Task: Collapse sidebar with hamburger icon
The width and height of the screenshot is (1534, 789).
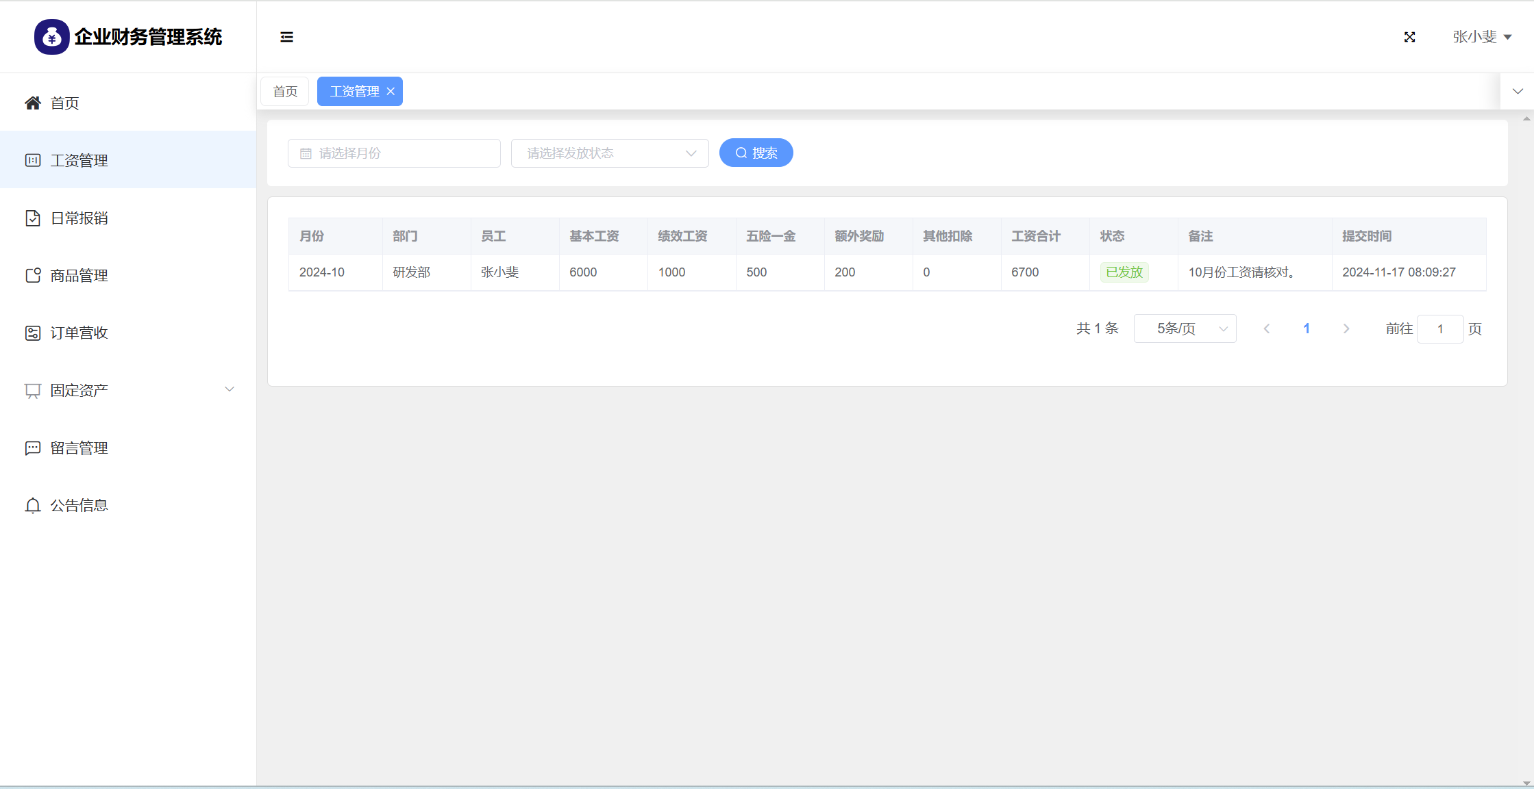Action: 286,37
